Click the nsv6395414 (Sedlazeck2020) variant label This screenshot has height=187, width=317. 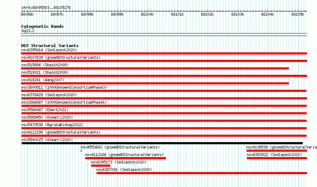tap(49, 50)
